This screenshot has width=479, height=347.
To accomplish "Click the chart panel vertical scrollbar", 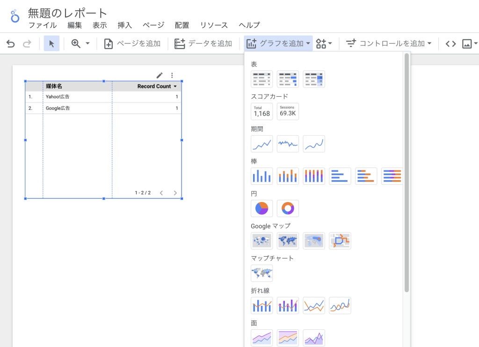I will coord(406,173).
